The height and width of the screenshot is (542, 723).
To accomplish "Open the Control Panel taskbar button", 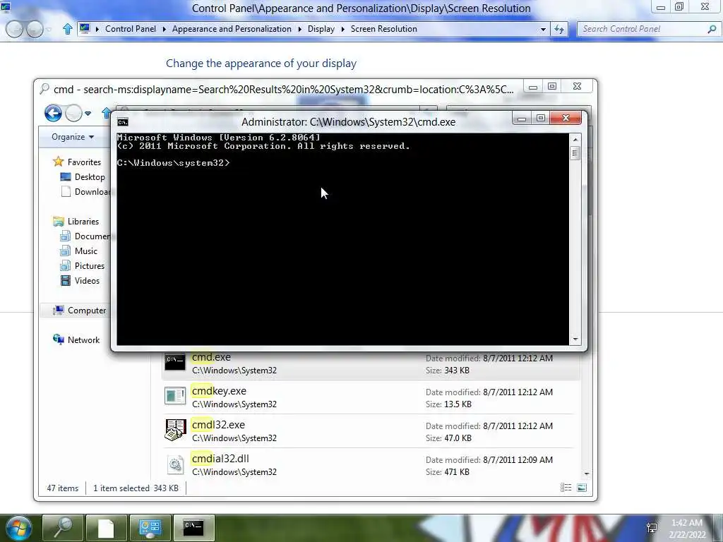I will coord(150,528).
